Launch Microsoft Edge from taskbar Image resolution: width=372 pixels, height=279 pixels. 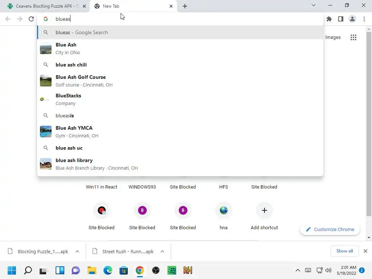point(108,270)
